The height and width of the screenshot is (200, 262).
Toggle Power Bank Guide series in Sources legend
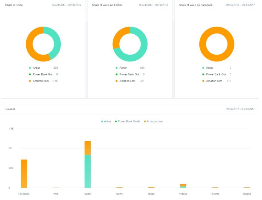128,121
